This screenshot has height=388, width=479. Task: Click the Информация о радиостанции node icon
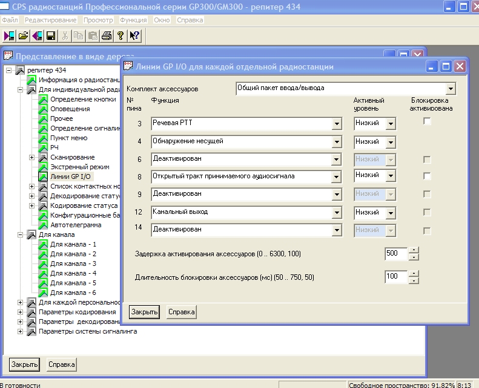[31, 80]
